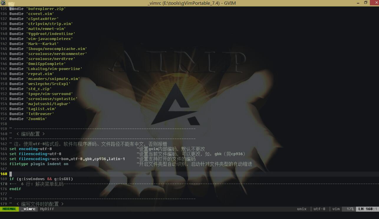Click the comment '设置支持打开的文件的编码'
Image resolution: width=379 pixels, height=219 pixels.
(x=166, y=159)
